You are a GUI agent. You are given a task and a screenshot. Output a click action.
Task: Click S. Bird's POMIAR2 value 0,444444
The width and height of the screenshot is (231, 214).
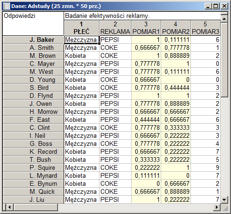click(176, 88)
